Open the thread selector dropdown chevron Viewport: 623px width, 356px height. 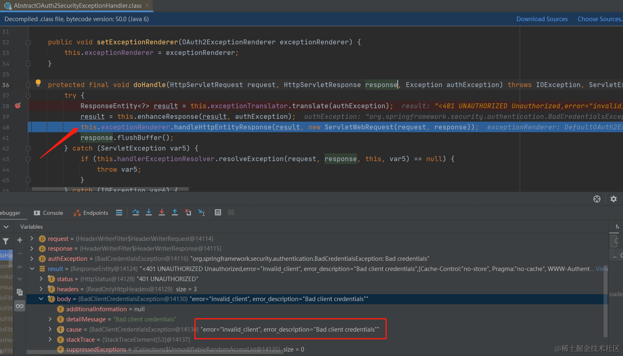(6, 227)
